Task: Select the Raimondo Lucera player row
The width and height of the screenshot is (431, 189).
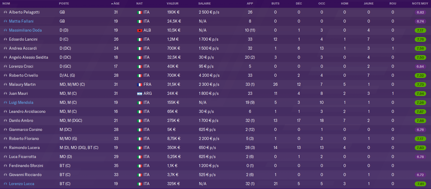Action: pyautogui.click(x=215, y=148)
